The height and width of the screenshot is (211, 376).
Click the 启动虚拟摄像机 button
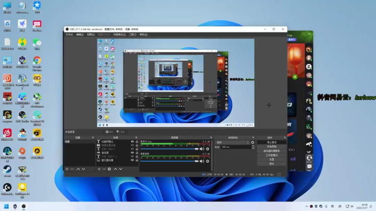click(x=272, y=151)
